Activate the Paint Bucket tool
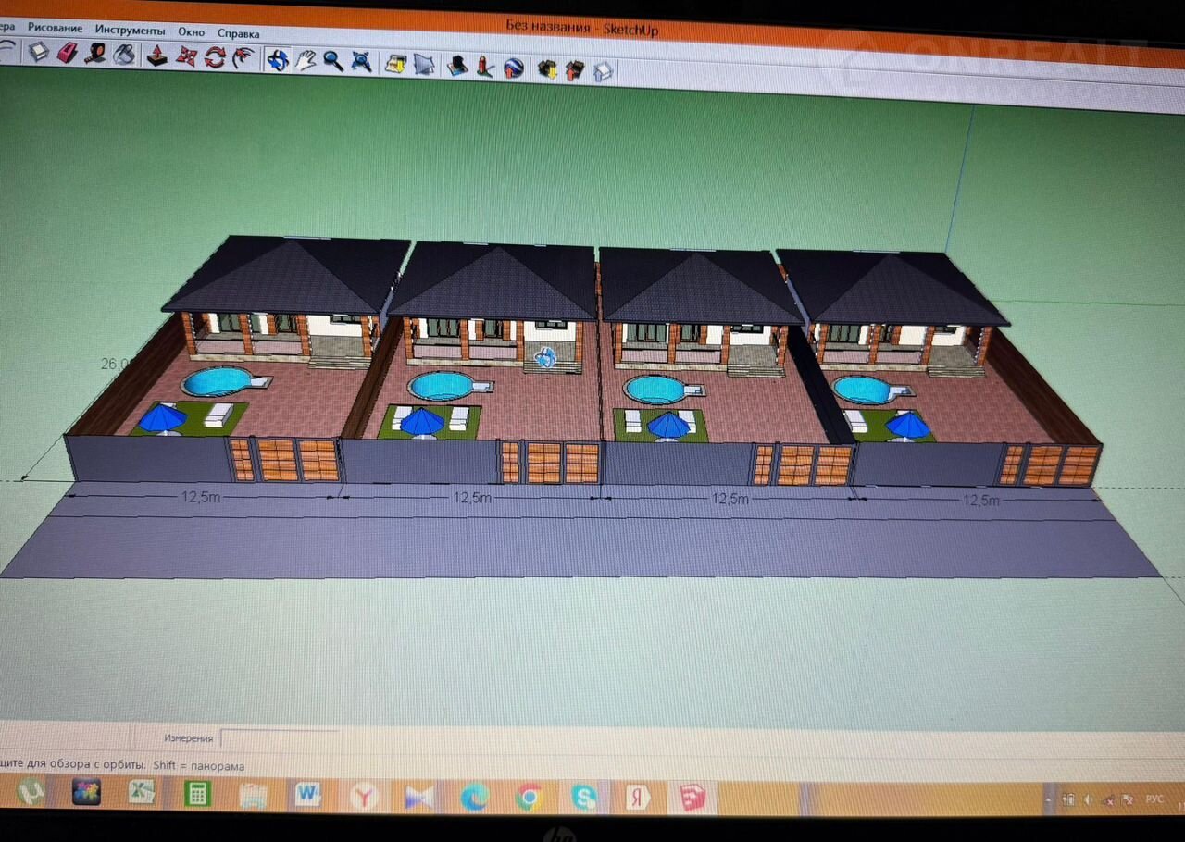1185x842 pixels. tap(124, 55)
